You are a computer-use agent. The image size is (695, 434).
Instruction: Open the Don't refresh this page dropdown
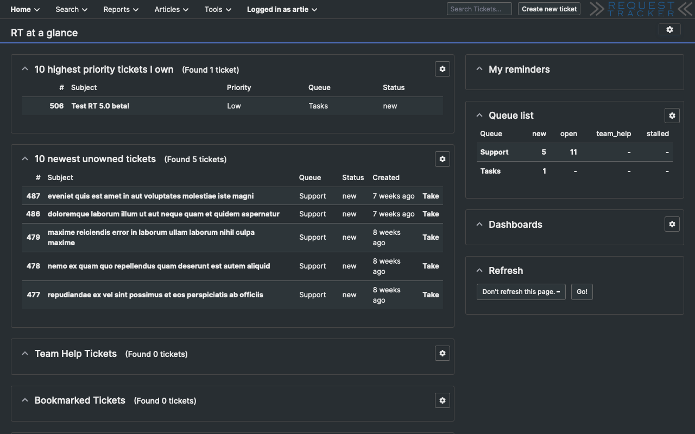click(x=520, y=291)
